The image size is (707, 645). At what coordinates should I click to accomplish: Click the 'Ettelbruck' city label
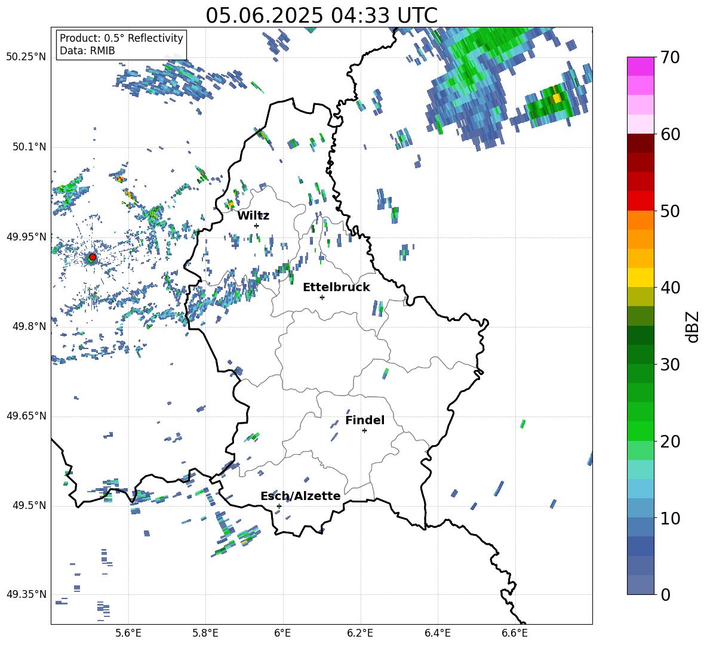pos(336,288)
